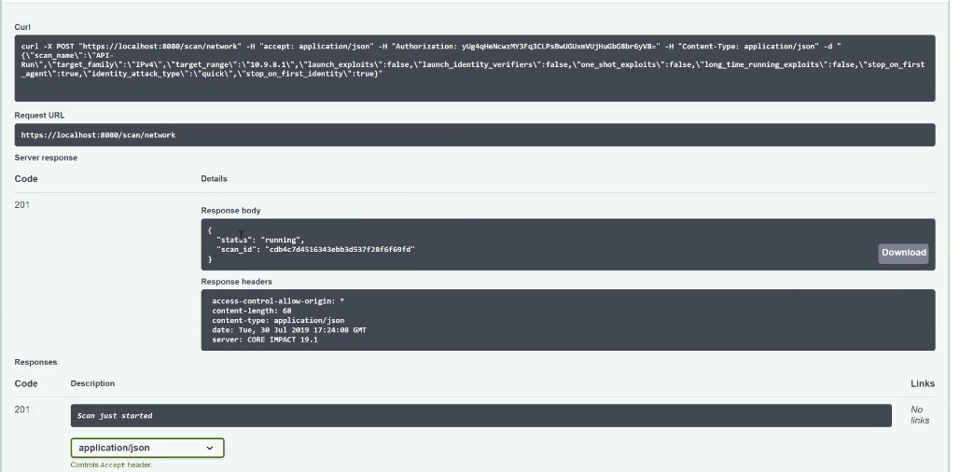Click the 'Server response' heading
Viewport: 960px width, 472px height.
pos(46,158)
